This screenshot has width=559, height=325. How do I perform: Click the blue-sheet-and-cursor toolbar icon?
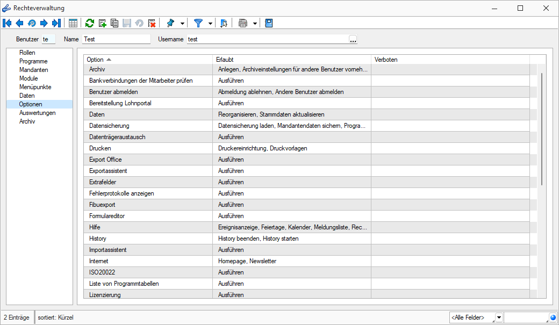pos(224,23)
